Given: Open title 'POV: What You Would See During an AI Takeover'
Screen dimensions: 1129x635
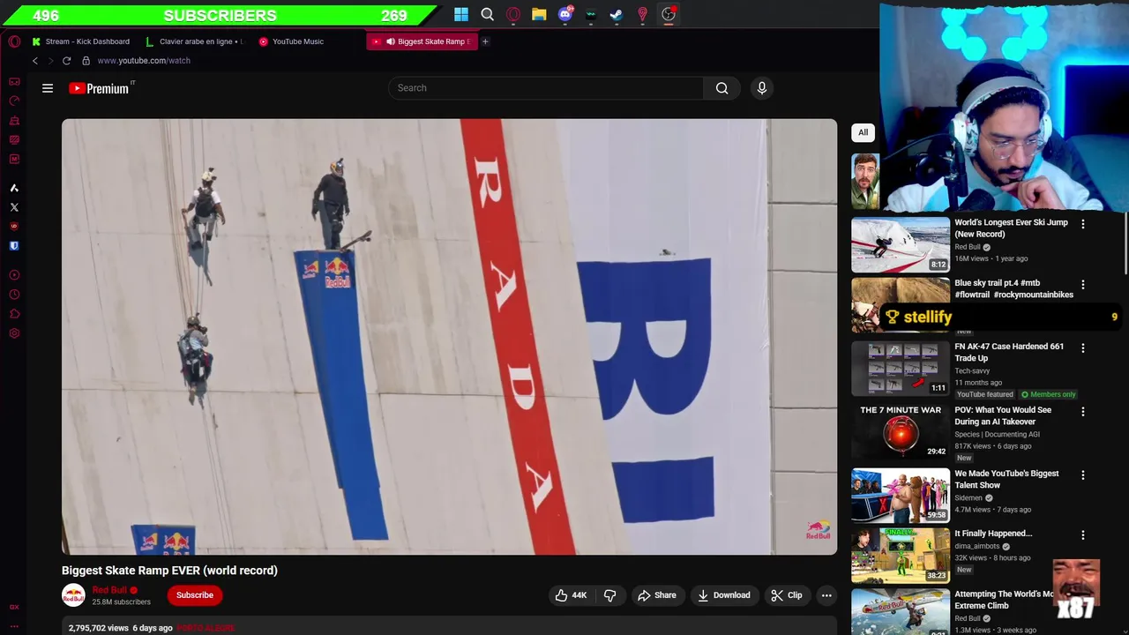Looking at the screenshot, I should 1003,416.
